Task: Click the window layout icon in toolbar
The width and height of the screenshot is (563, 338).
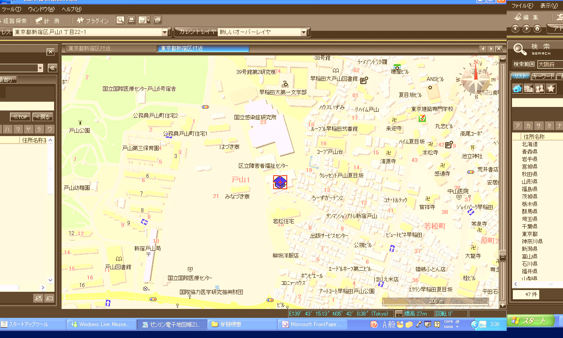Action: (x=142, y=20)
